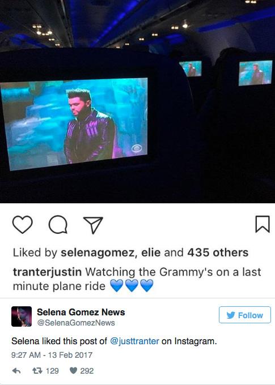Open Selena Gomez News profile avatar

coord(22,316)
